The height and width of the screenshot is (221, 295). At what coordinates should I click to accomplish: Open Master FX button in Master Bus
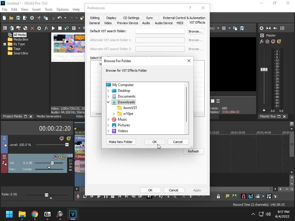coord(262,41)
